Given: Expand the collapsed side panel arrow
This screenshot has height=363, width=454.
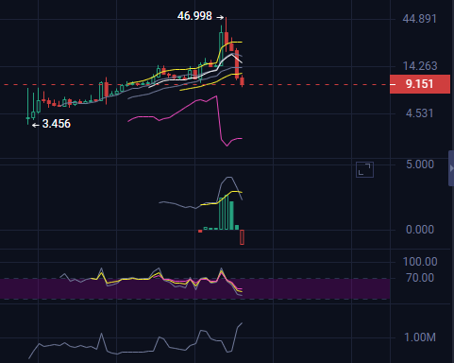Looking at the screenshot, I should pos(451,168).
